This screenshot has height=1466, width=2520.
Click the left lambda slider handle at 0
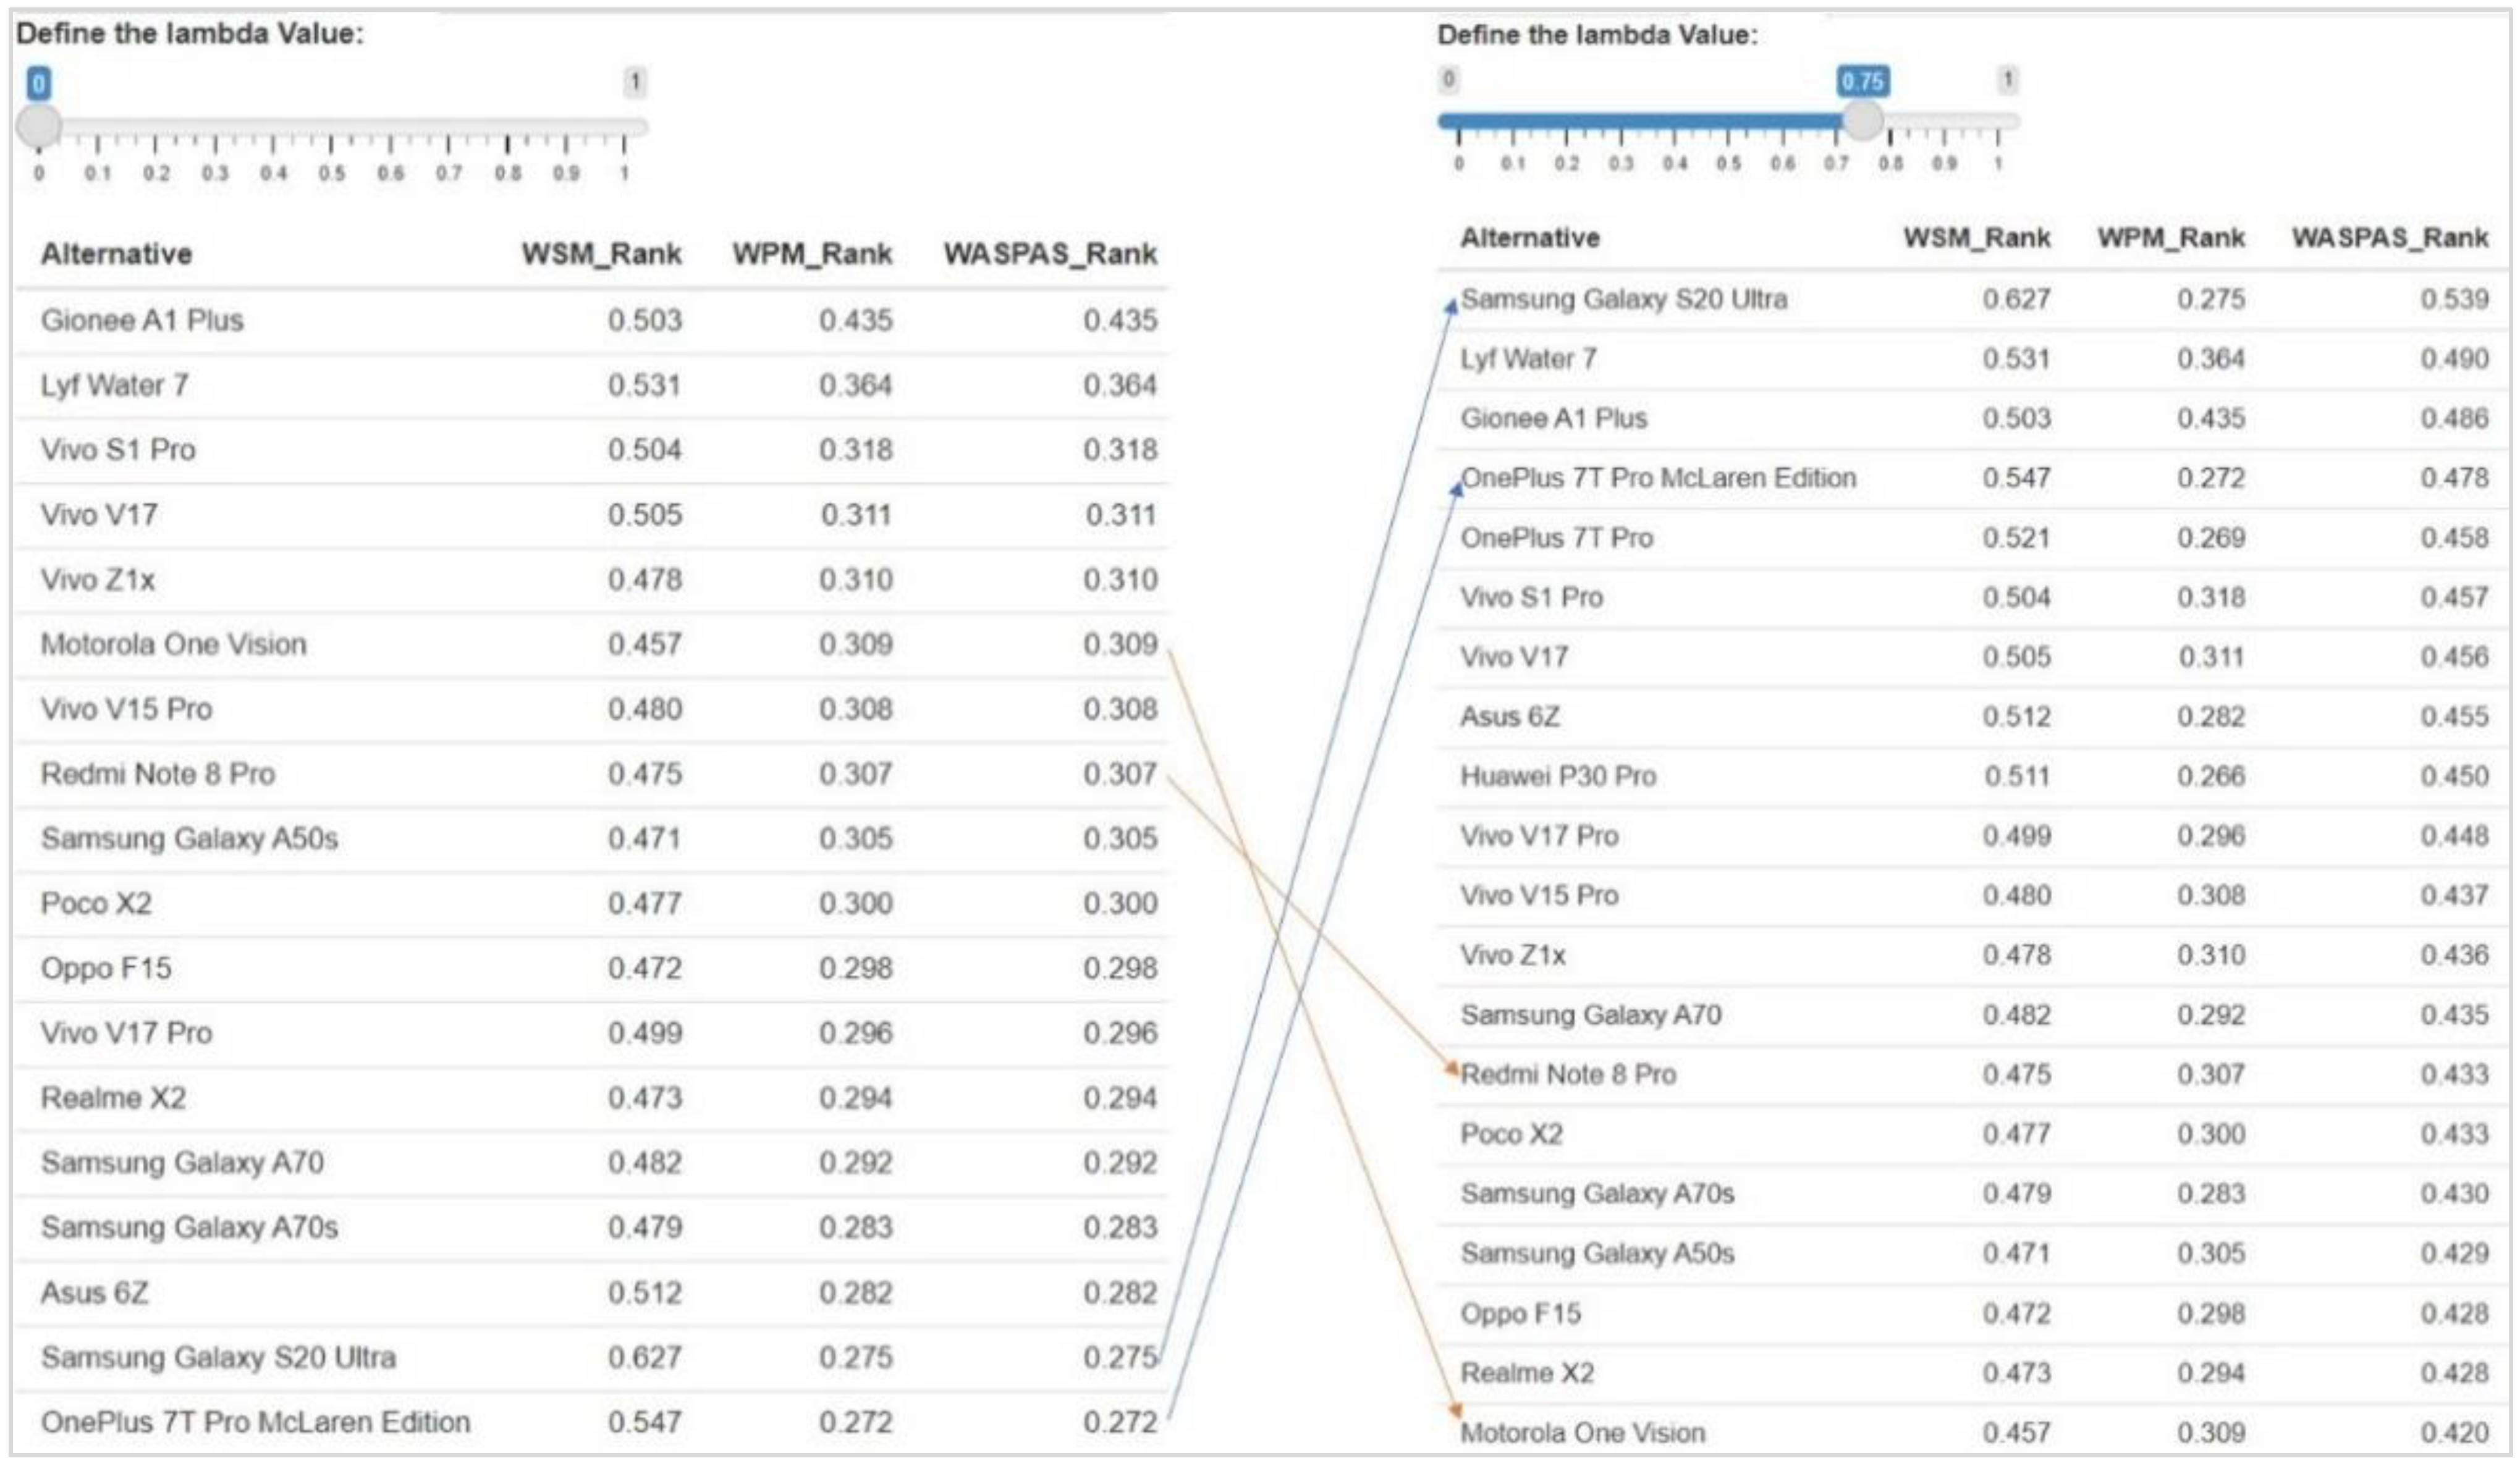pyautogui.click(x=39, y=127)
